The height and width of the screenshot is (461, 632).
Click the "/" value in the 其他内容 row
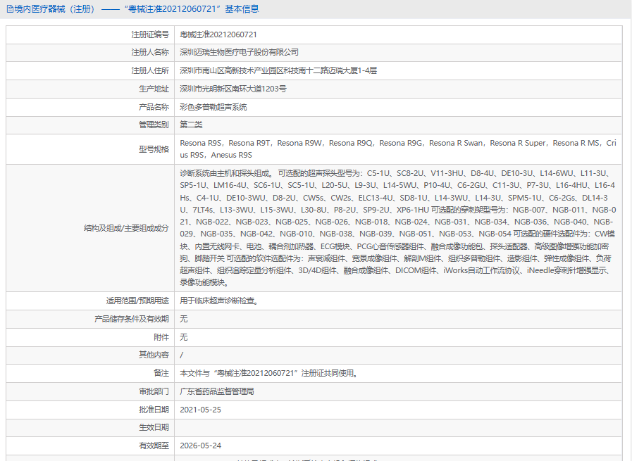(181, 355)
